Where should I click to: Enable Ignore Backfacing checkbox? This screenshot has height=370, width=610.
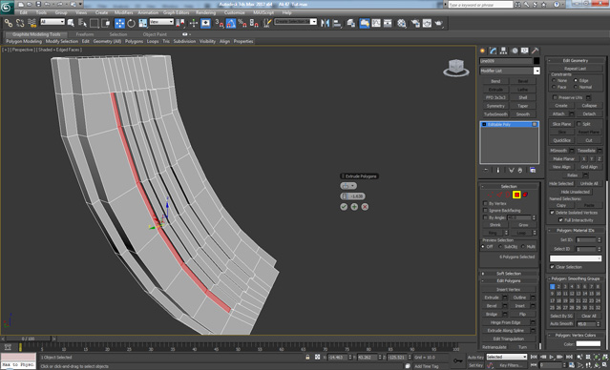click(x=485, y=210)
